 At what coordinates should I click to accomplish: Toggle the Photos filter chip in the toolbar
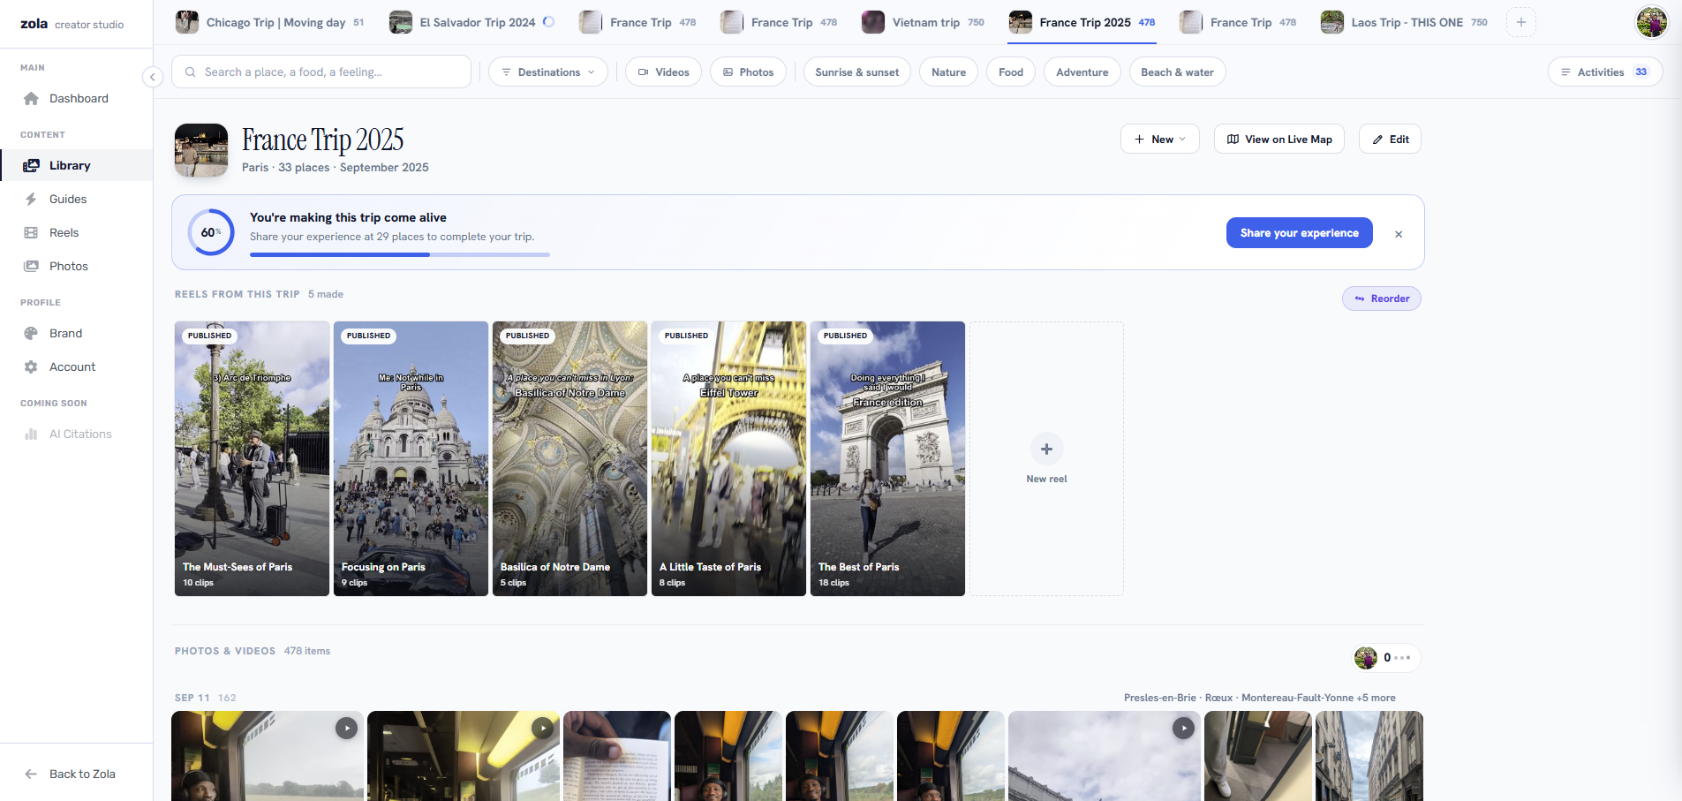point(748,72)
